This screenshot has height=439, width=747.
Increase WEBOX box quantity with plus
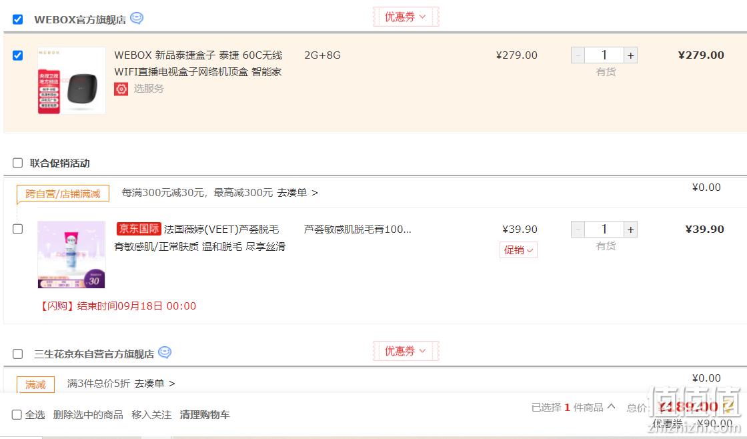(x=630, y=55)
